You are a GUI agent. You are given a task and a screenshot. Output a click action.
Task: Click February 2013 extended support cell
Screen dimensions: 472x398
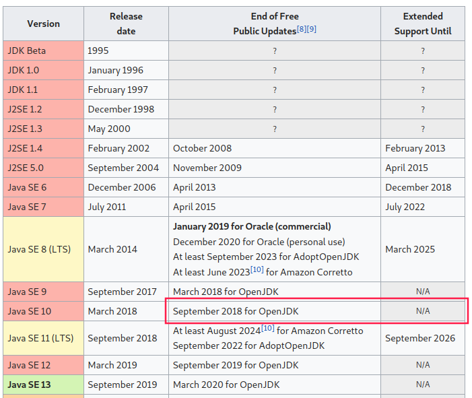pos(423,148)
